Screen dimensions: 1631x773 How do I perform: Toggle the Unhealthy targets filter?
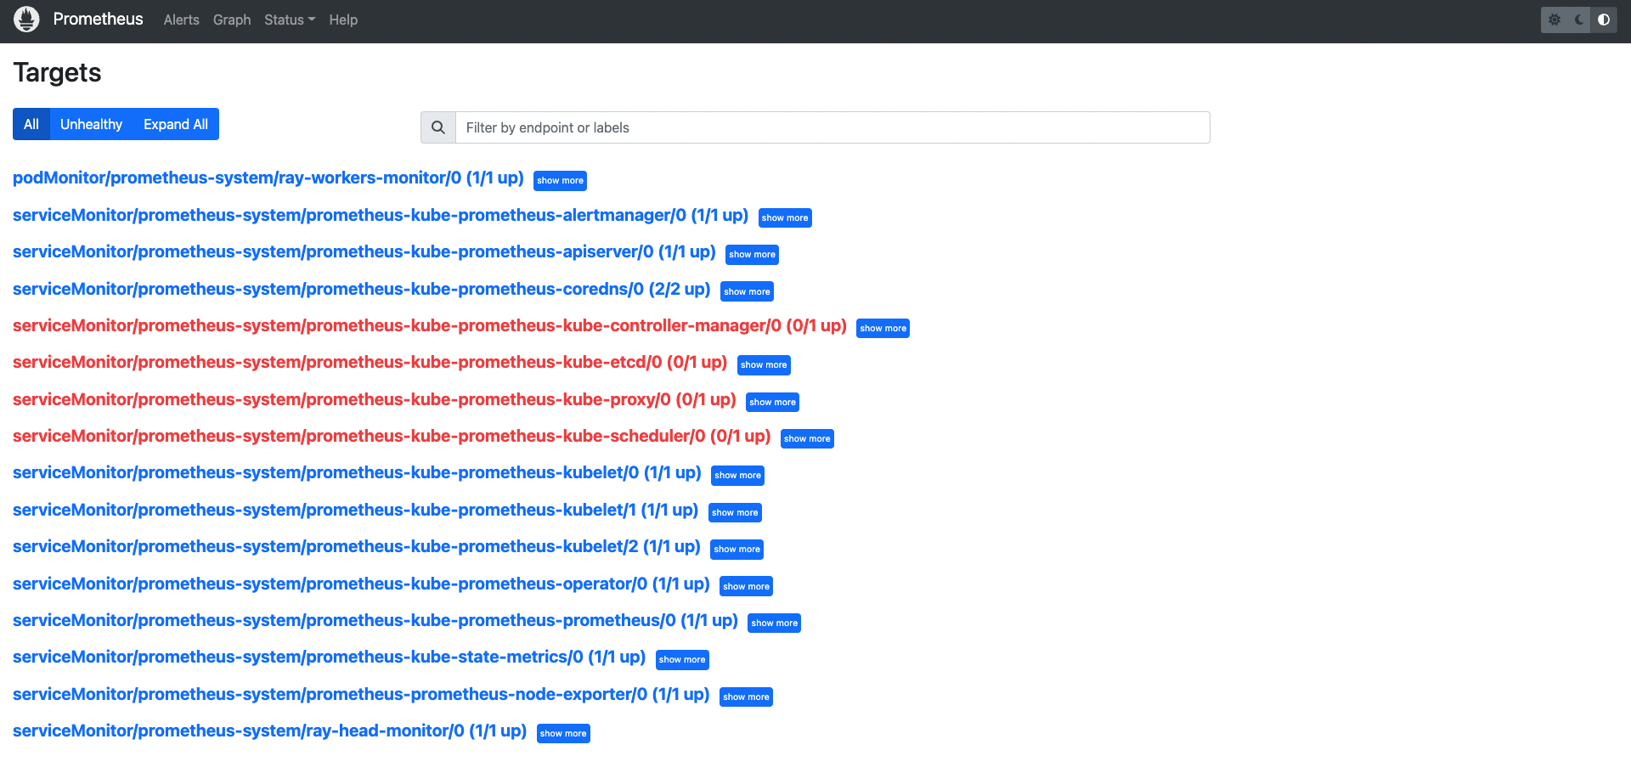[x=91, y=124]
